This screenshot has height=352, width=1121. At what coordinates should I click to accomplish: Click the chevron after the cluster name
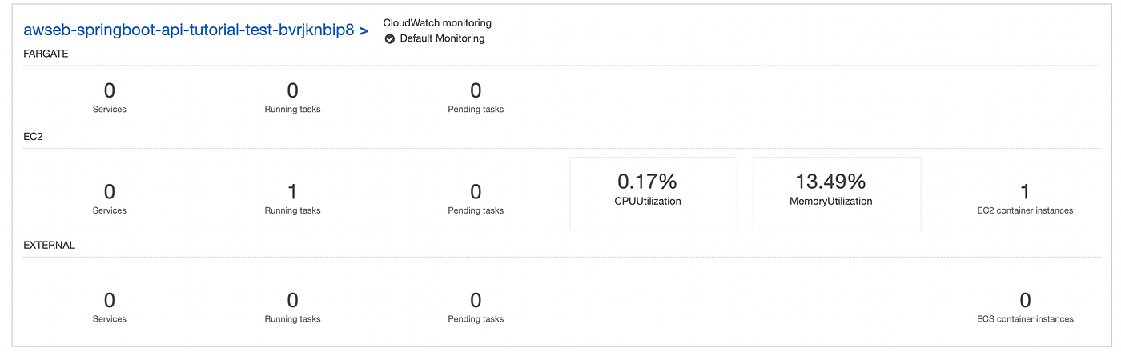pyautogui.click(x=364, y=32)
